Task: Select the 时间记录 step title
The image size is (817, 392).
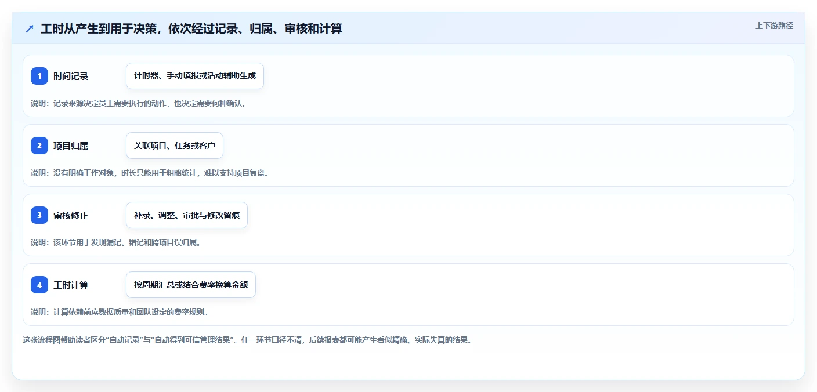Action: pos(71,76)
